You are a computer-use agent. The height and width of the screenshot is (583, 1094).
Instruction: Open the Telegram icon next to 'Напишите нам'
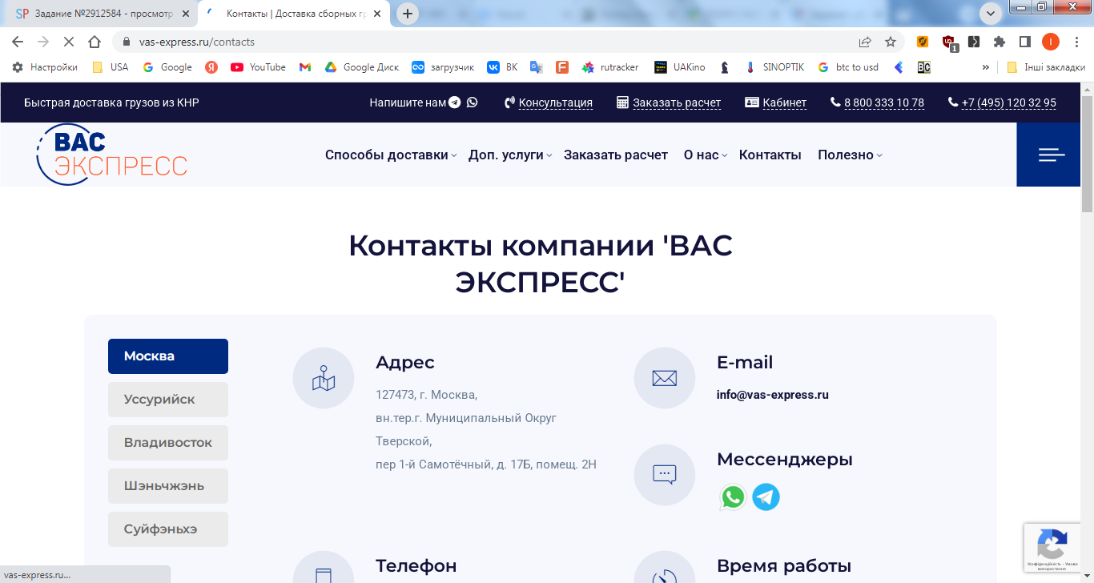point(455,103)
